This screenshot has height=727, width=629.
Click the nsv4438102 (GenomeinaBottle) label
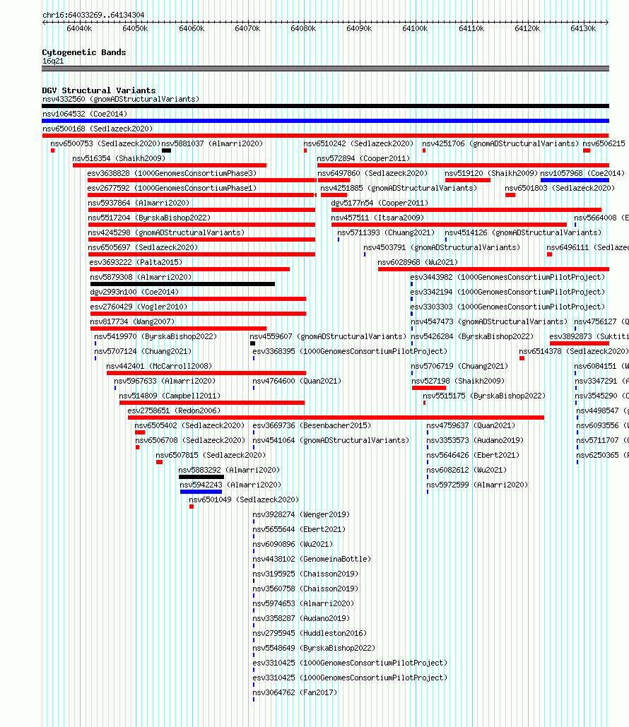312,559
